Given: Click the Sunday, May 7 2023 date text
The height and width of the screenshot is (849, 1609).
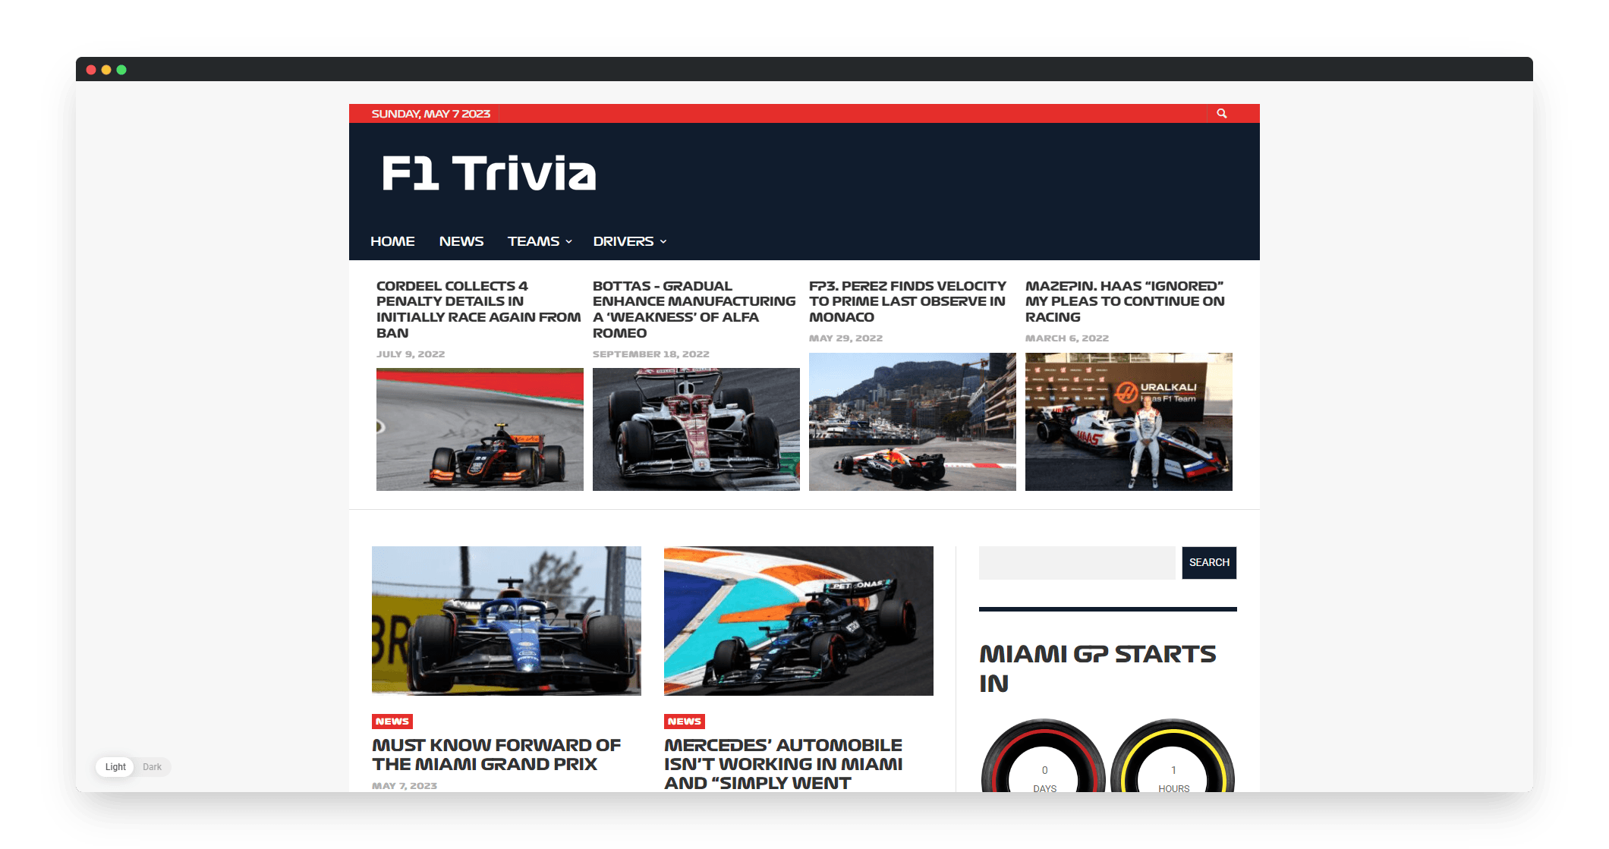Looking at the screenshot, I should [430, 114].
